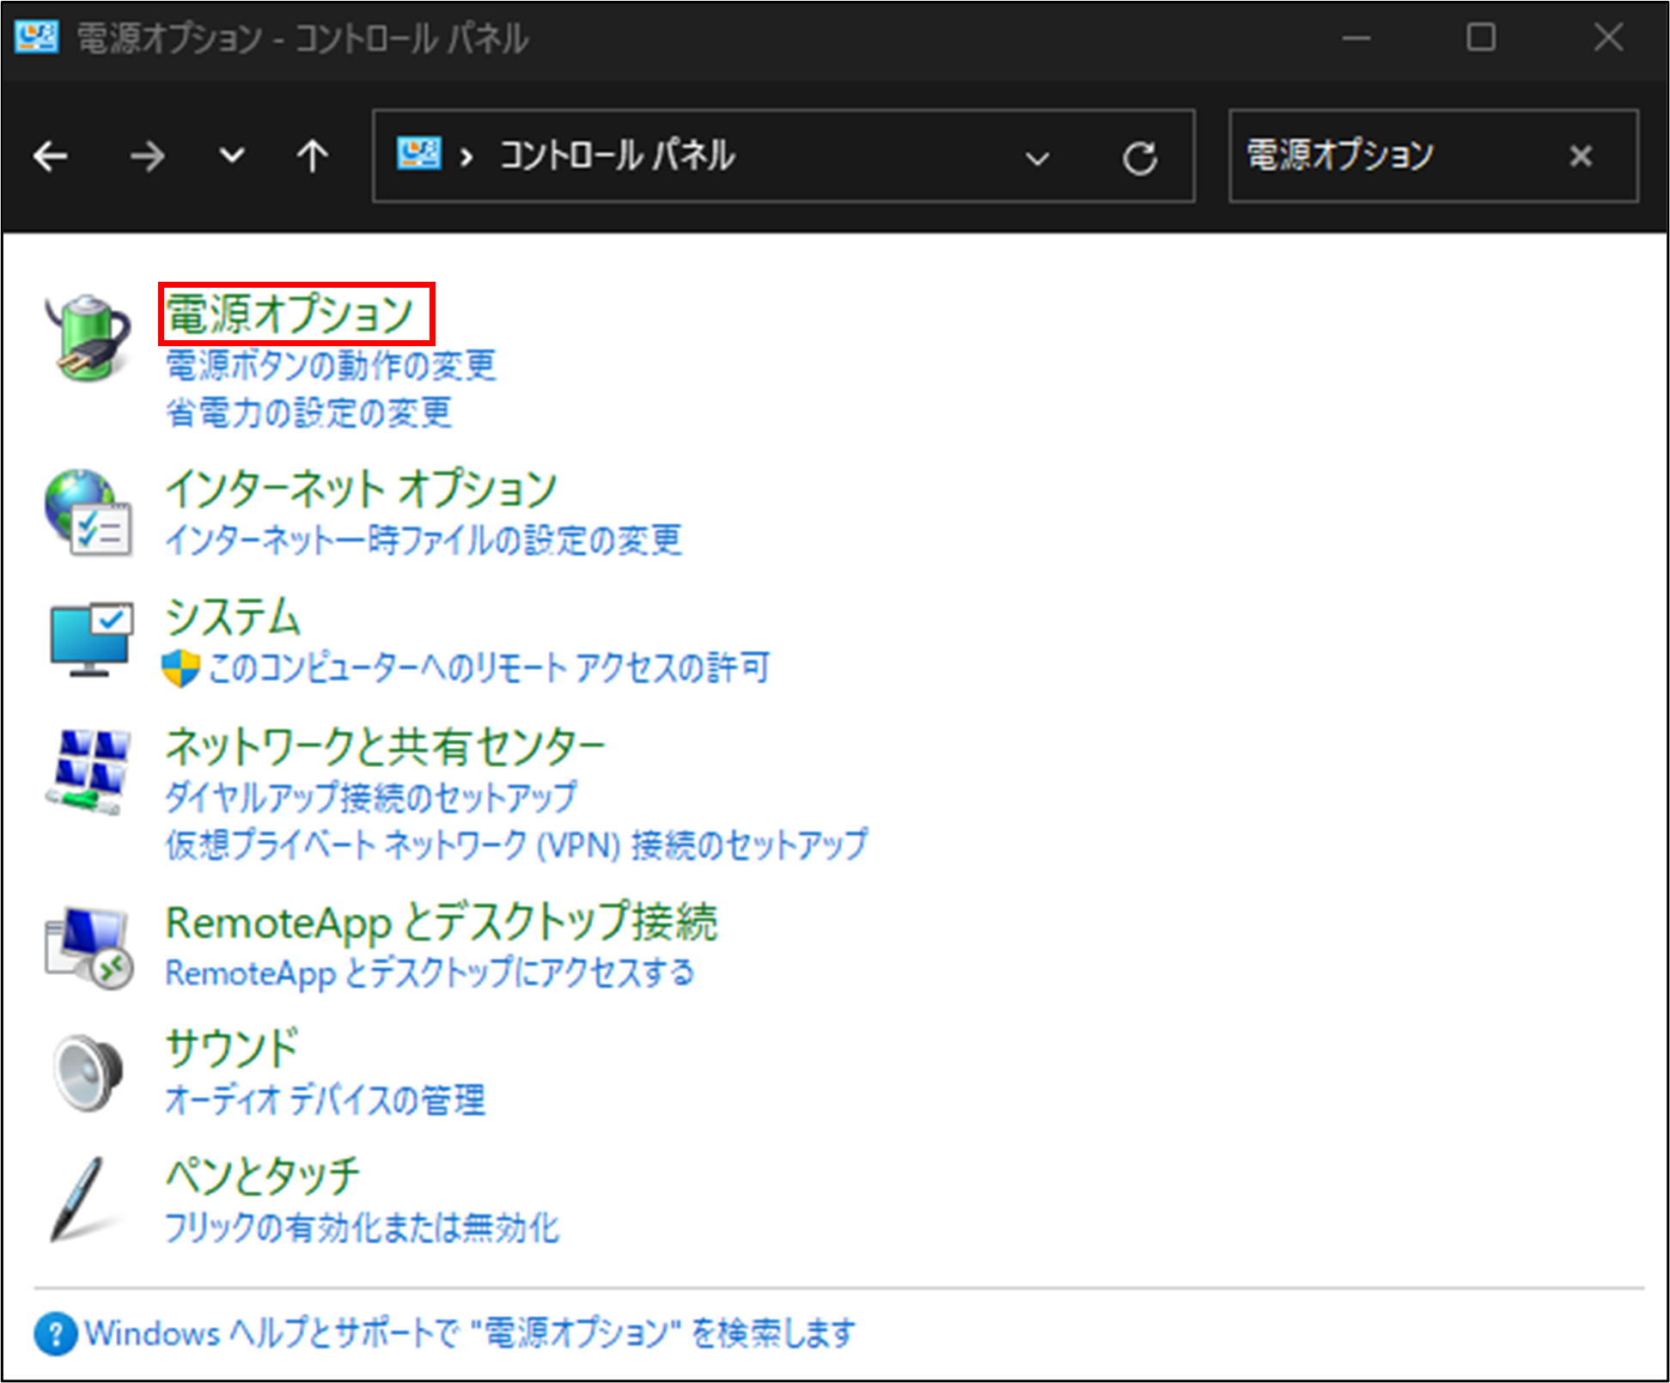Select コントロール パネル in the address bar

pos(617,156)
